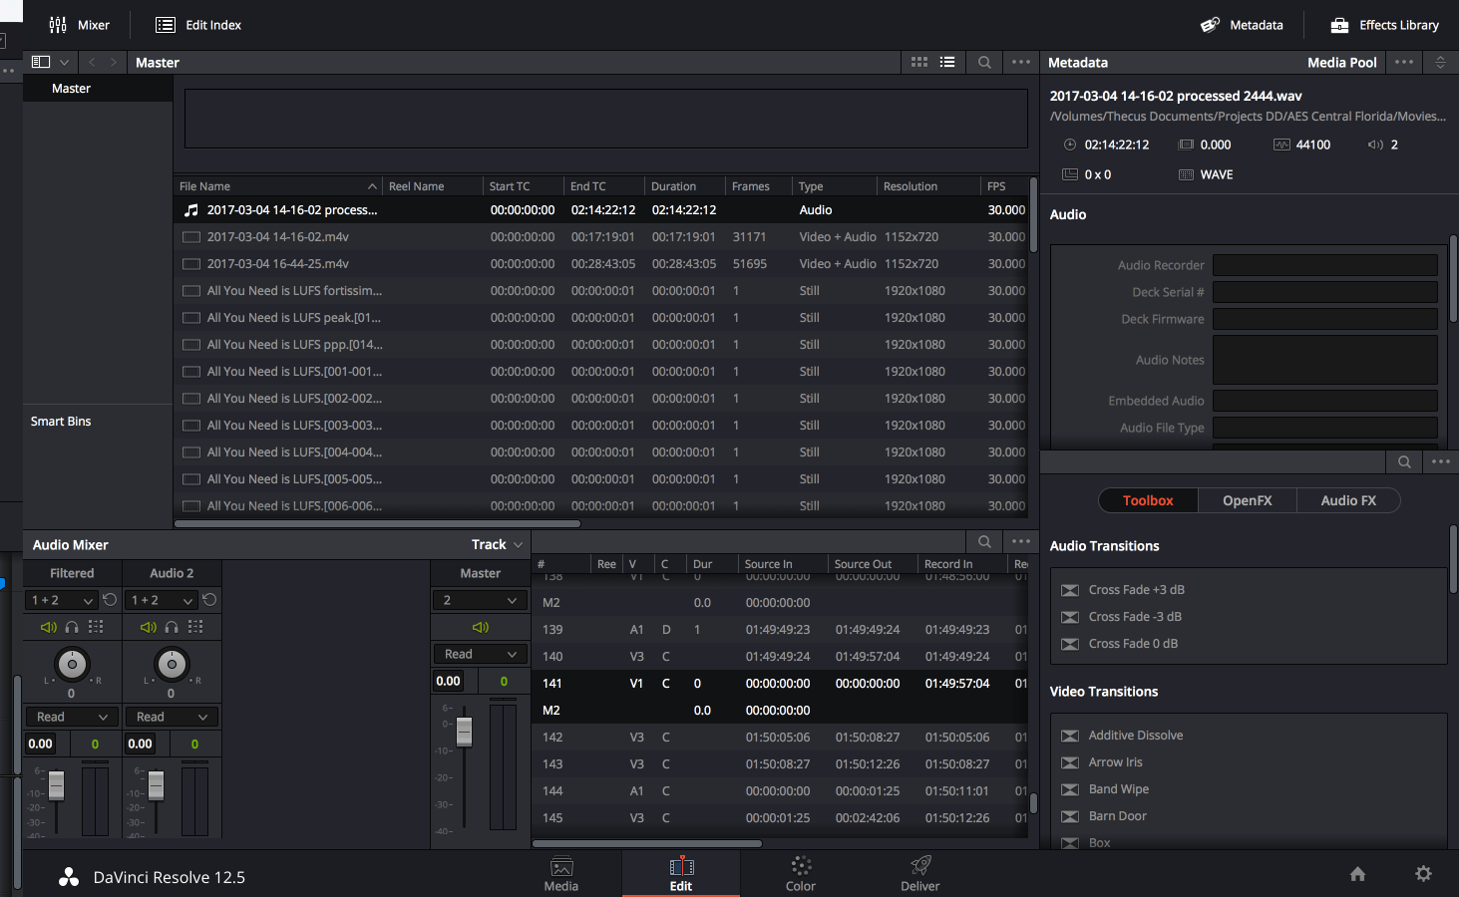Click the Metadata panel sort arrows icon
The width and height of the screenshot is (1459, 897).
(x=1440, y=62)
